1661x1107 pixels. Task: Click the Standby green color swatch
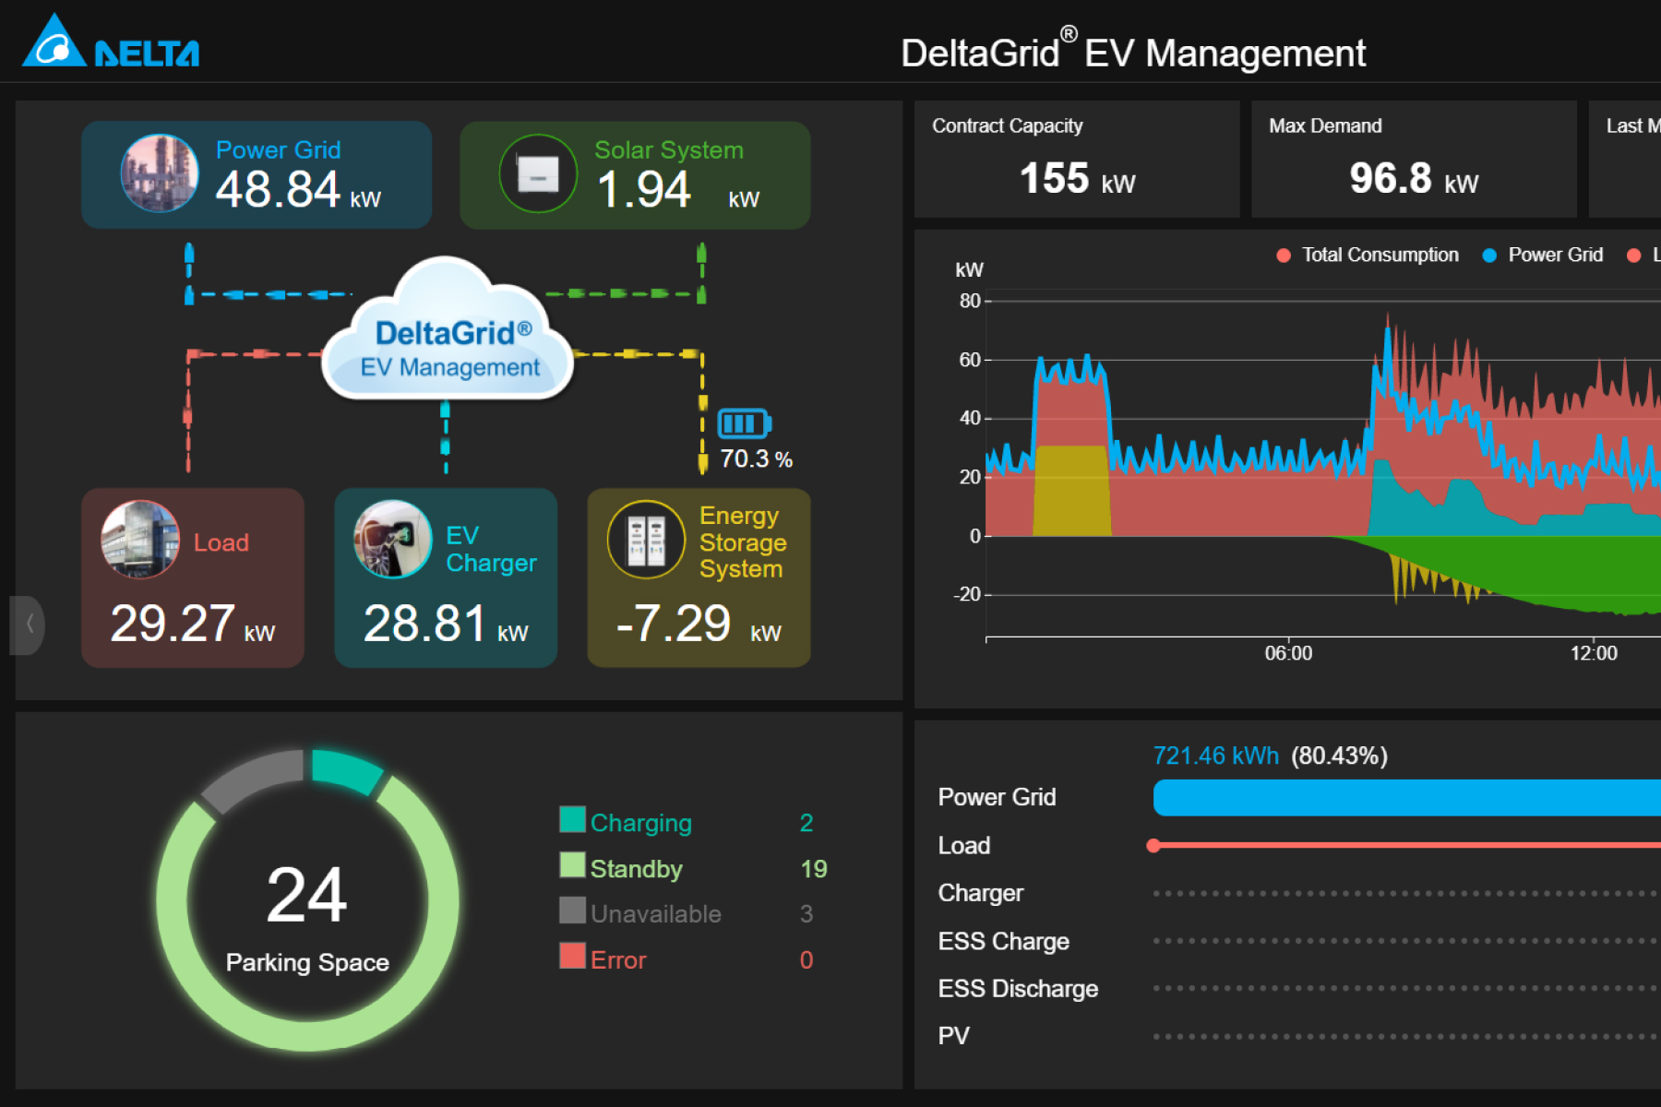572,865
